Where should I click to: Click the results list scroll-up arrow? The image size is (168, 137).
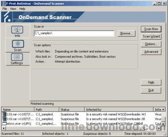point(163,109)
